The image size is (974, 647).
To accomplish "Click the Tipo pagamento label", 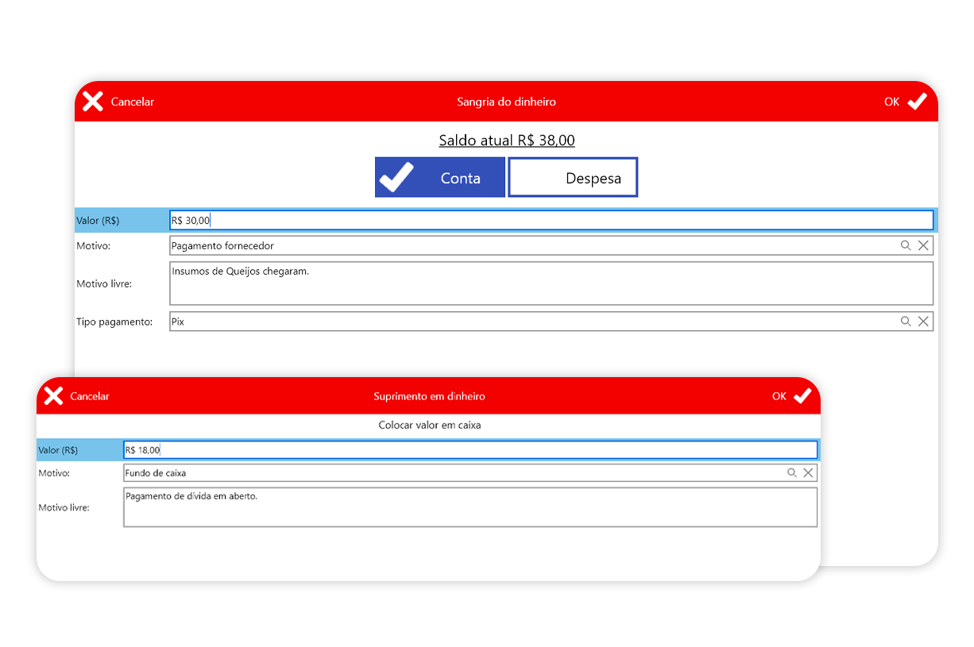I will point(114,322).
